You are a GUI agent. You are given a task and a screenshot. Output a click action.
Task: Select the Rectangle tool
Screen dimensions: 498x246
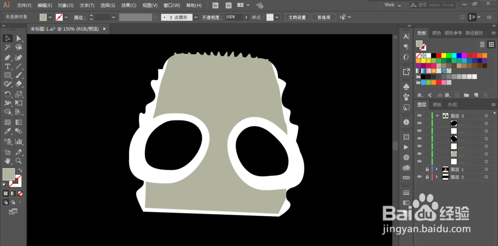tap(7, 75)
